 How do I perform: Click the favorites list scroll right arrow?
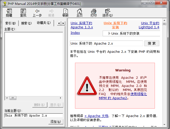coord(60,98)
